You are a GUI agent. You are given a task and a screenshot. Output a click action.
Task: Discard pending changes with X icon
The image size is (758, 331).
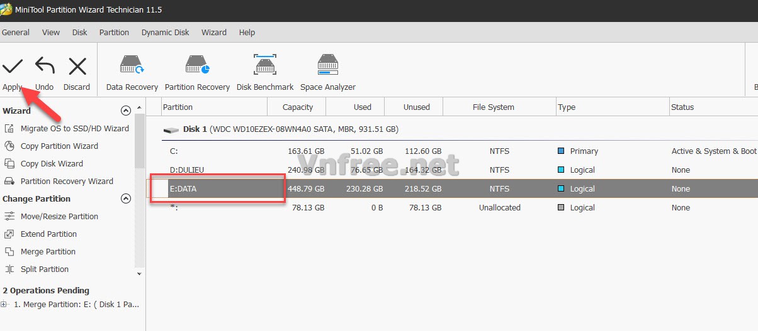click(77, 67)
